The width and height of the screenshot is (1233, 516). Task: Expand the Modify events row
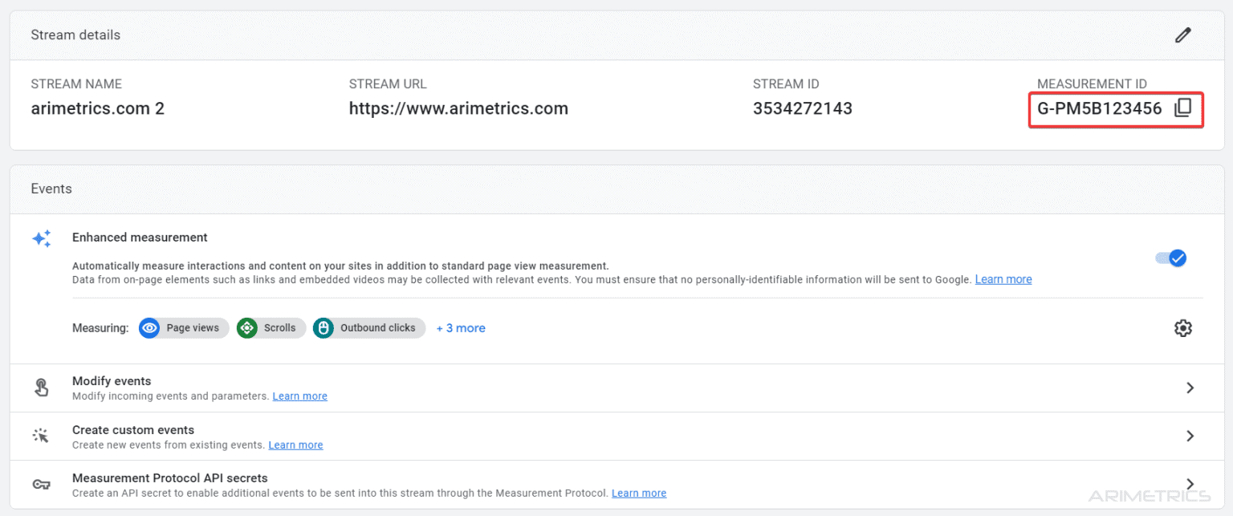tap(1190, 388)
